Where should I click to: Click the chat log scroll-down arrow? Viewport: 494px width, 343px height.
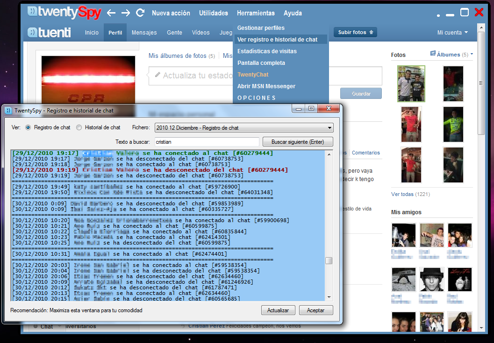coord(329,297)
